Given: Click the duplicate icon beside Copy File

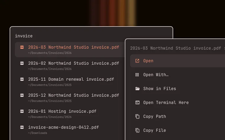Looking at the screenshot, I should (137, 130).
